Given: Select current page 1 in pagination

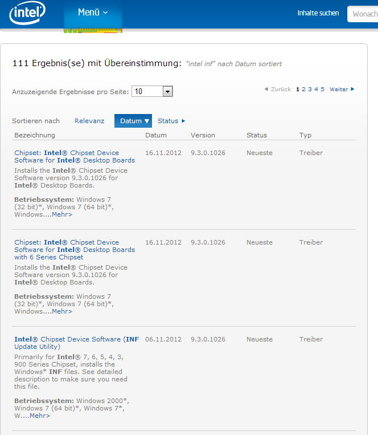Looking at the screenshot, I should pos(298,90).
